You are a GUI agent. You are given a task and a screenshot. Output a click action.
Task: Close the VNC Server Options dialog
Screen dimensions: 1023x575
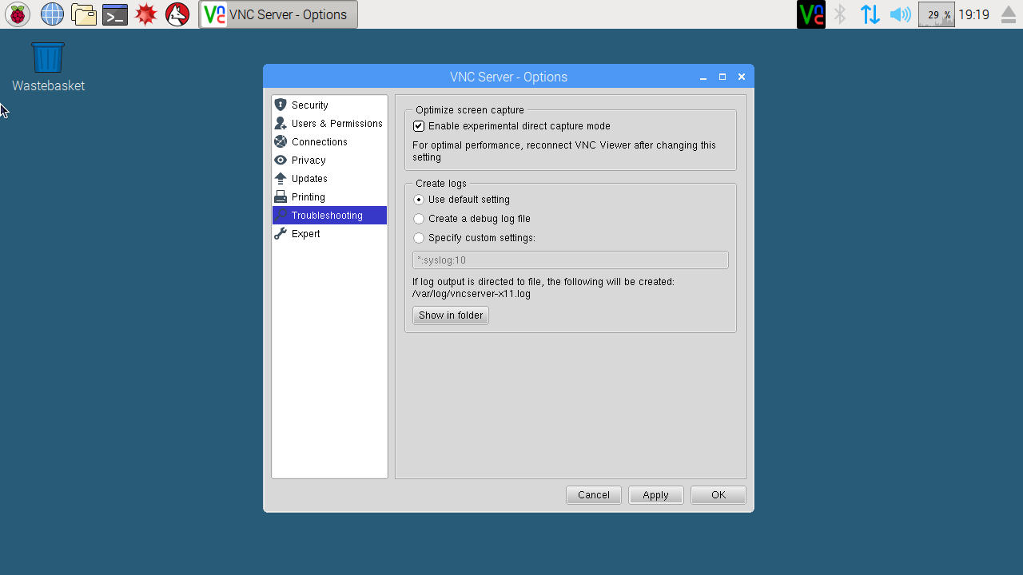[x=742, y=77]
